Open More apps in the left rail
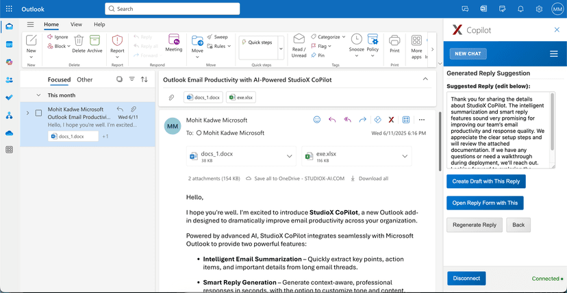Image resolution: width=567 pixels, height=293 pixels. [10, 149]
